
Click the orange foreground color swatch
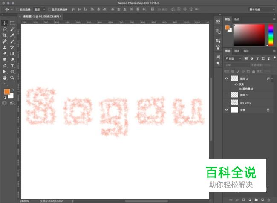[7, 92]
